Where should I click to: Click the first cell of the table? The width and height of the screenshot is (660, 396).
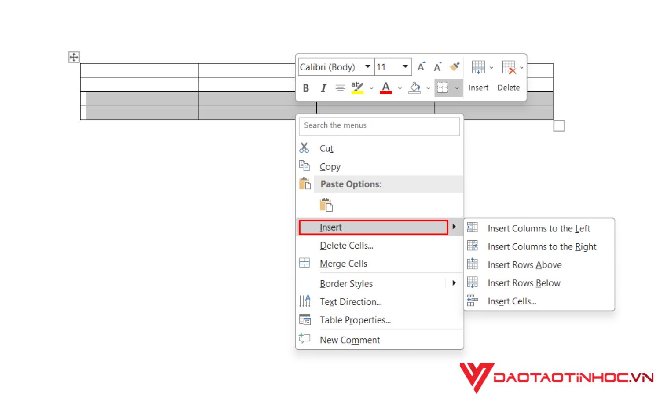click(139, 70)
